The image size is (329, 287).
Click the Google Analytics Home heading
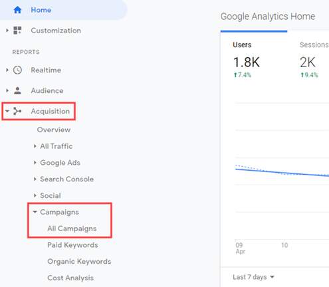pos(268,17)
